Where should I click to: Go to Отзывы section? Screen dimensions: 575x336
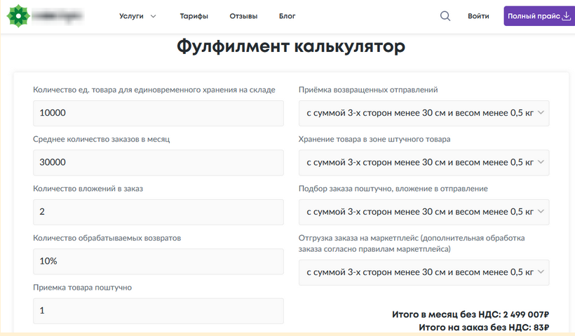pos(243,16)
